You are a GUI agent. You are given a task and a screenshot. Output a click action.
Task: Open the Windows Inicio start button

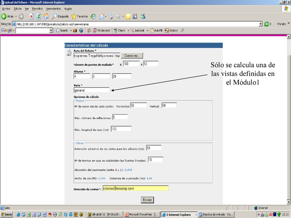(x=7, y=215)
